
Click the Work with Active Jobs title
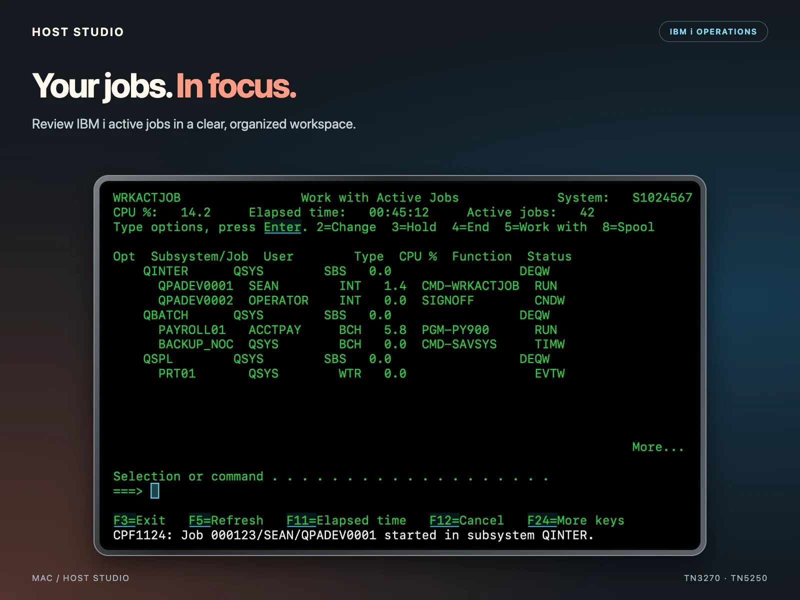pyautogui.click(x=380, y=198)
